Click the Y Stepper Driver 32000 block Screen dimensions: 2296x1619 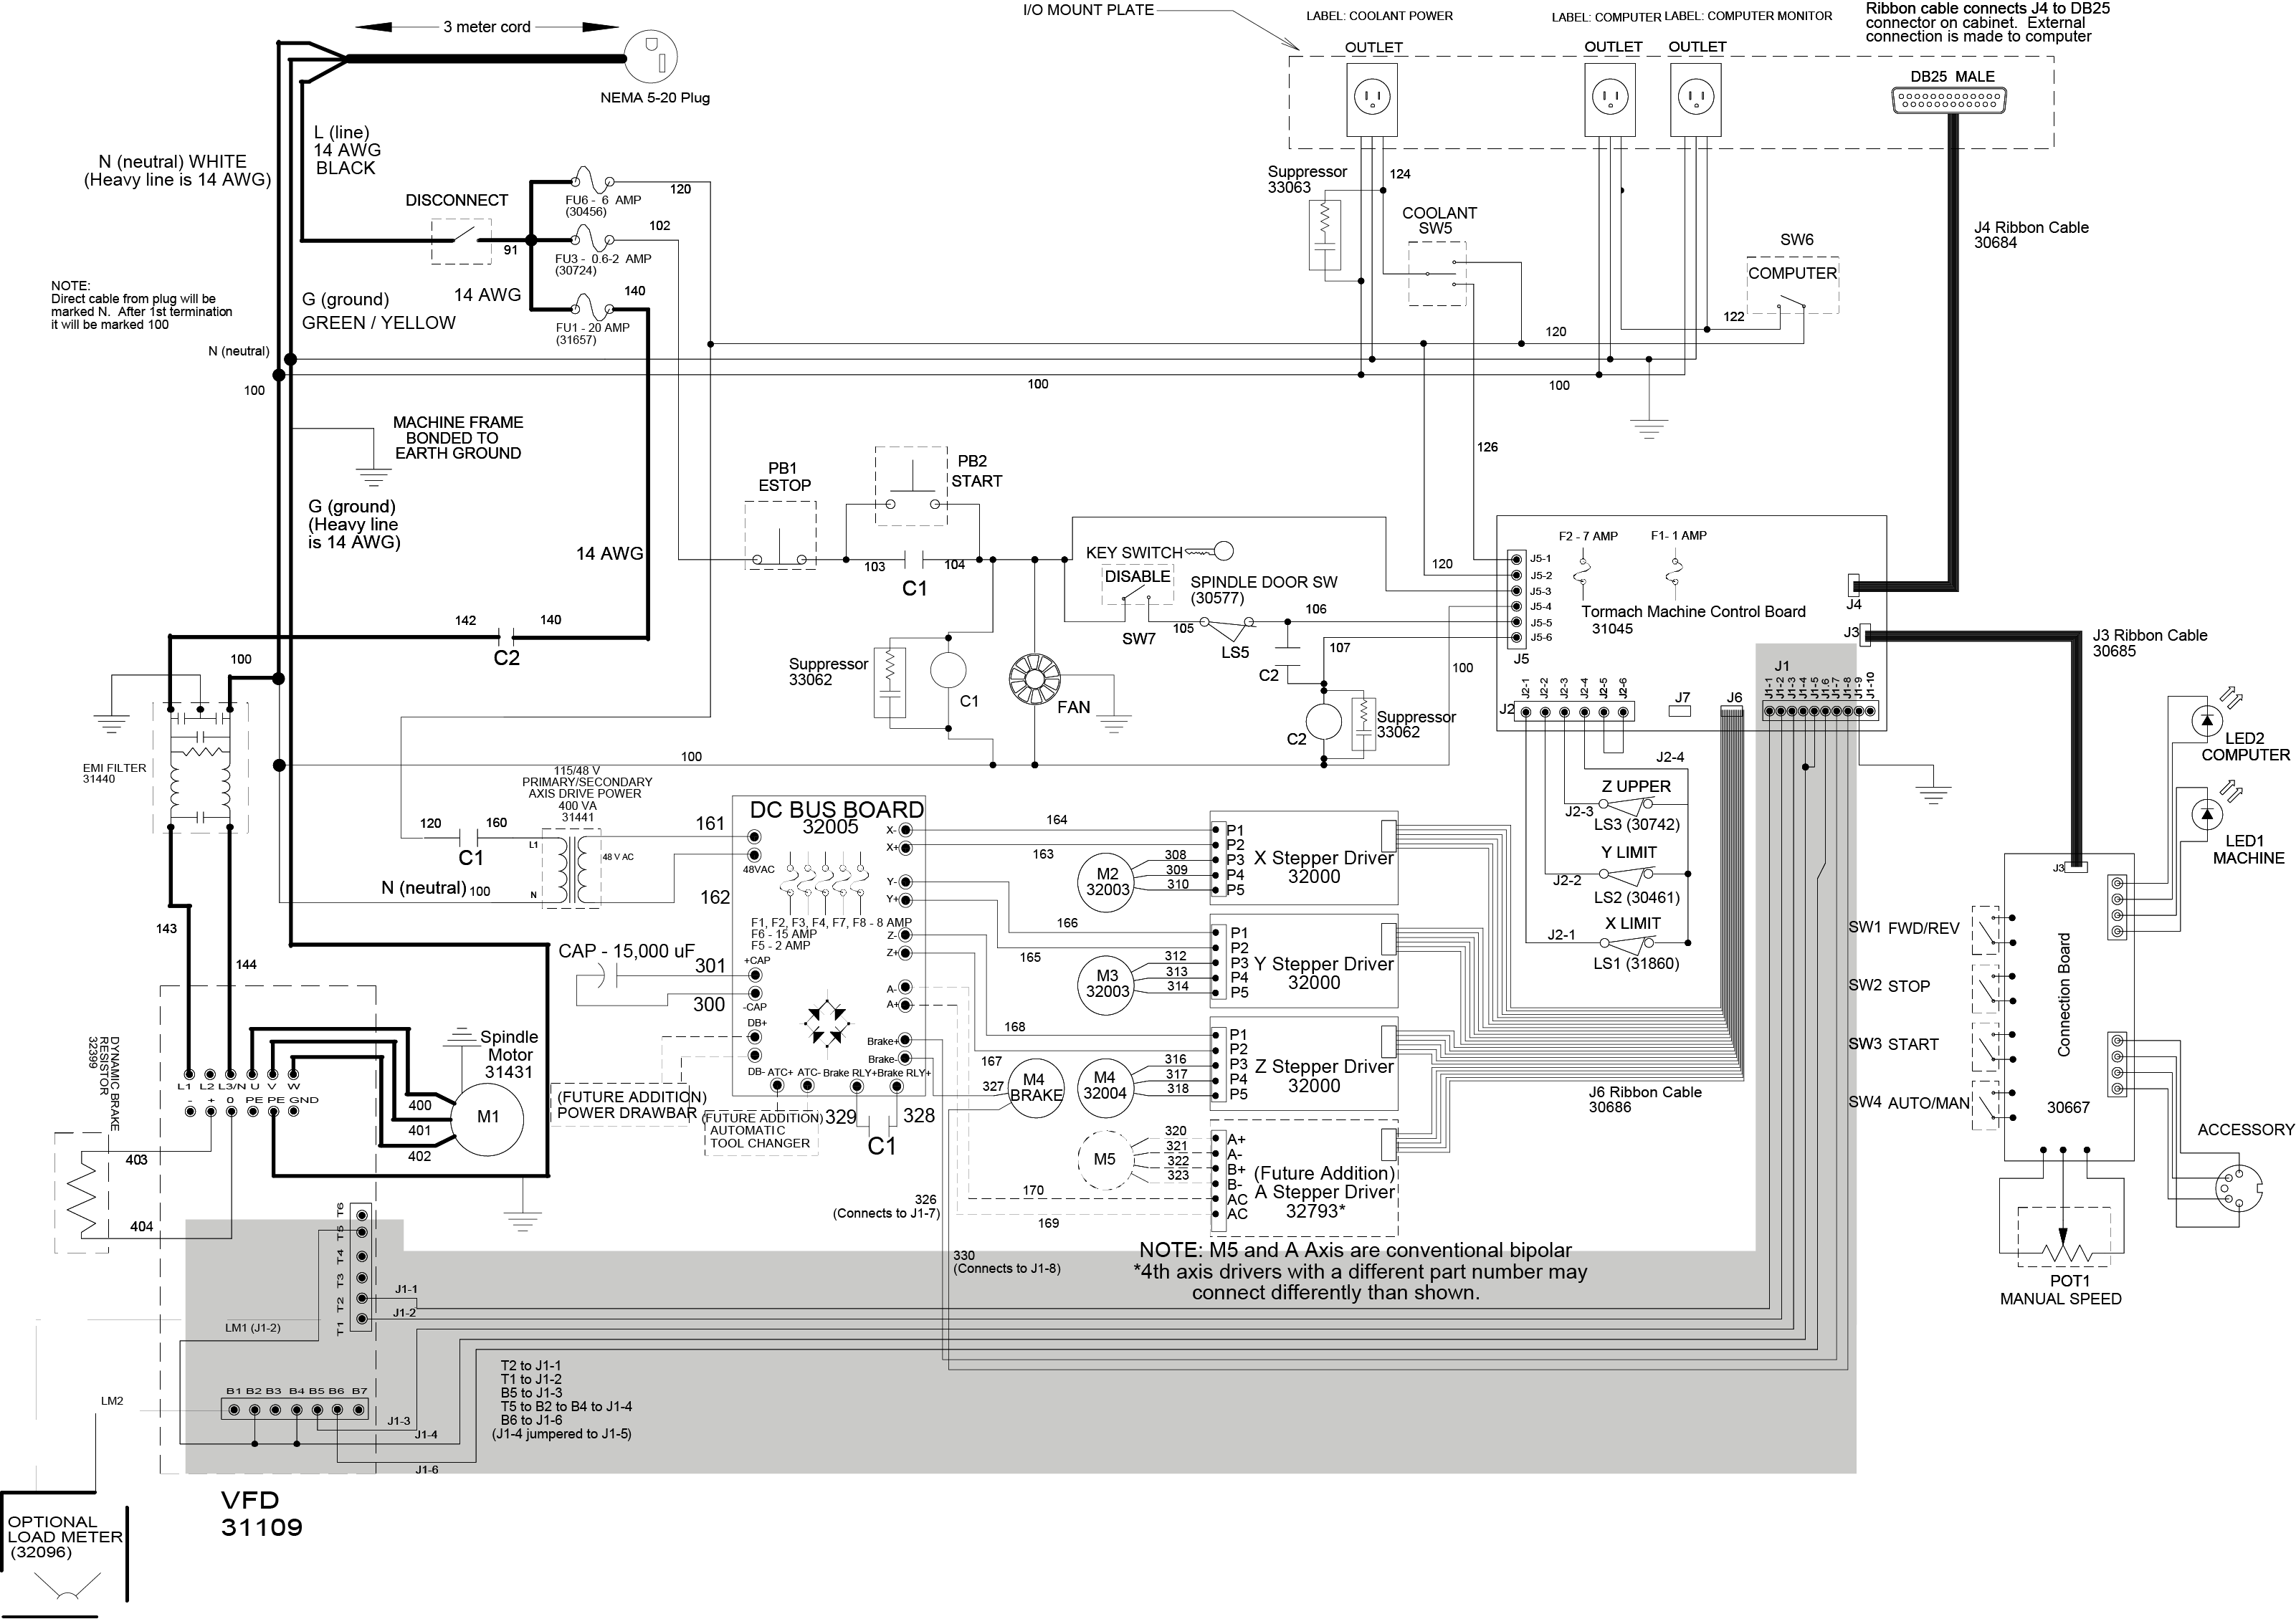coord(1303,960)
